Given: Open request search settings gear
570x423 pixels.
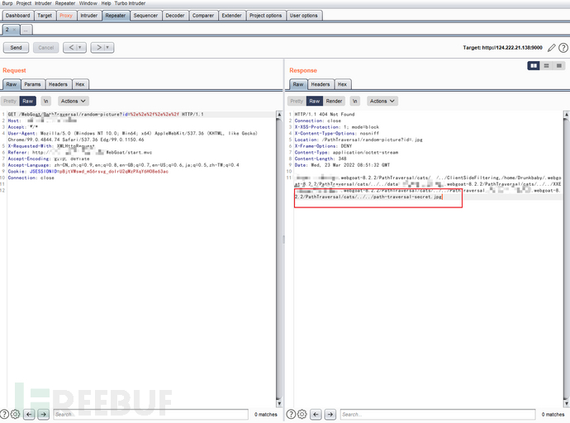Looking at the screenshot, I should point(15,414).
